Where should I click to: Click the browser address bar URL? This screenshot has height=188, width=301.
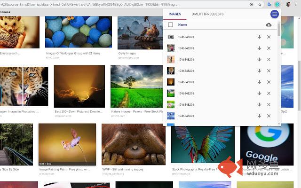click(90, 4)
